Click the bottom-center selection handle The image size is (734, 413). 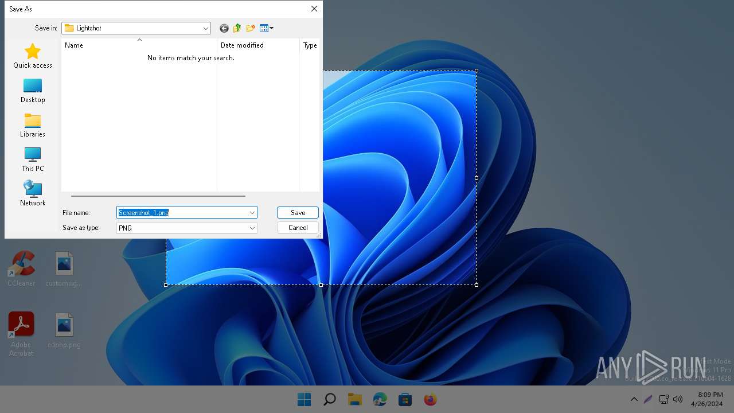click(x=321, y=285)
